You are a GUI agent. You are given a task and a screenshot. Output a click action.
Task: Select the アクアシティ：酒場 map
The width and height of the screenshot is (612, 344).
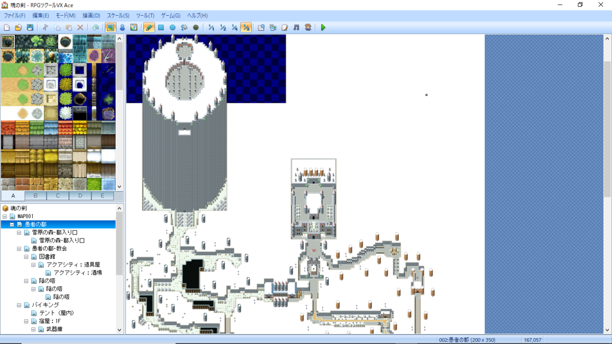[78, 273]
